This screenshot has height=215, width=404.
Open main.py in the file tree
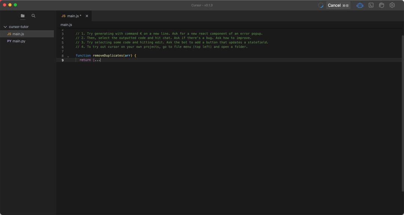pyautogui.click(x=19, y=41)
